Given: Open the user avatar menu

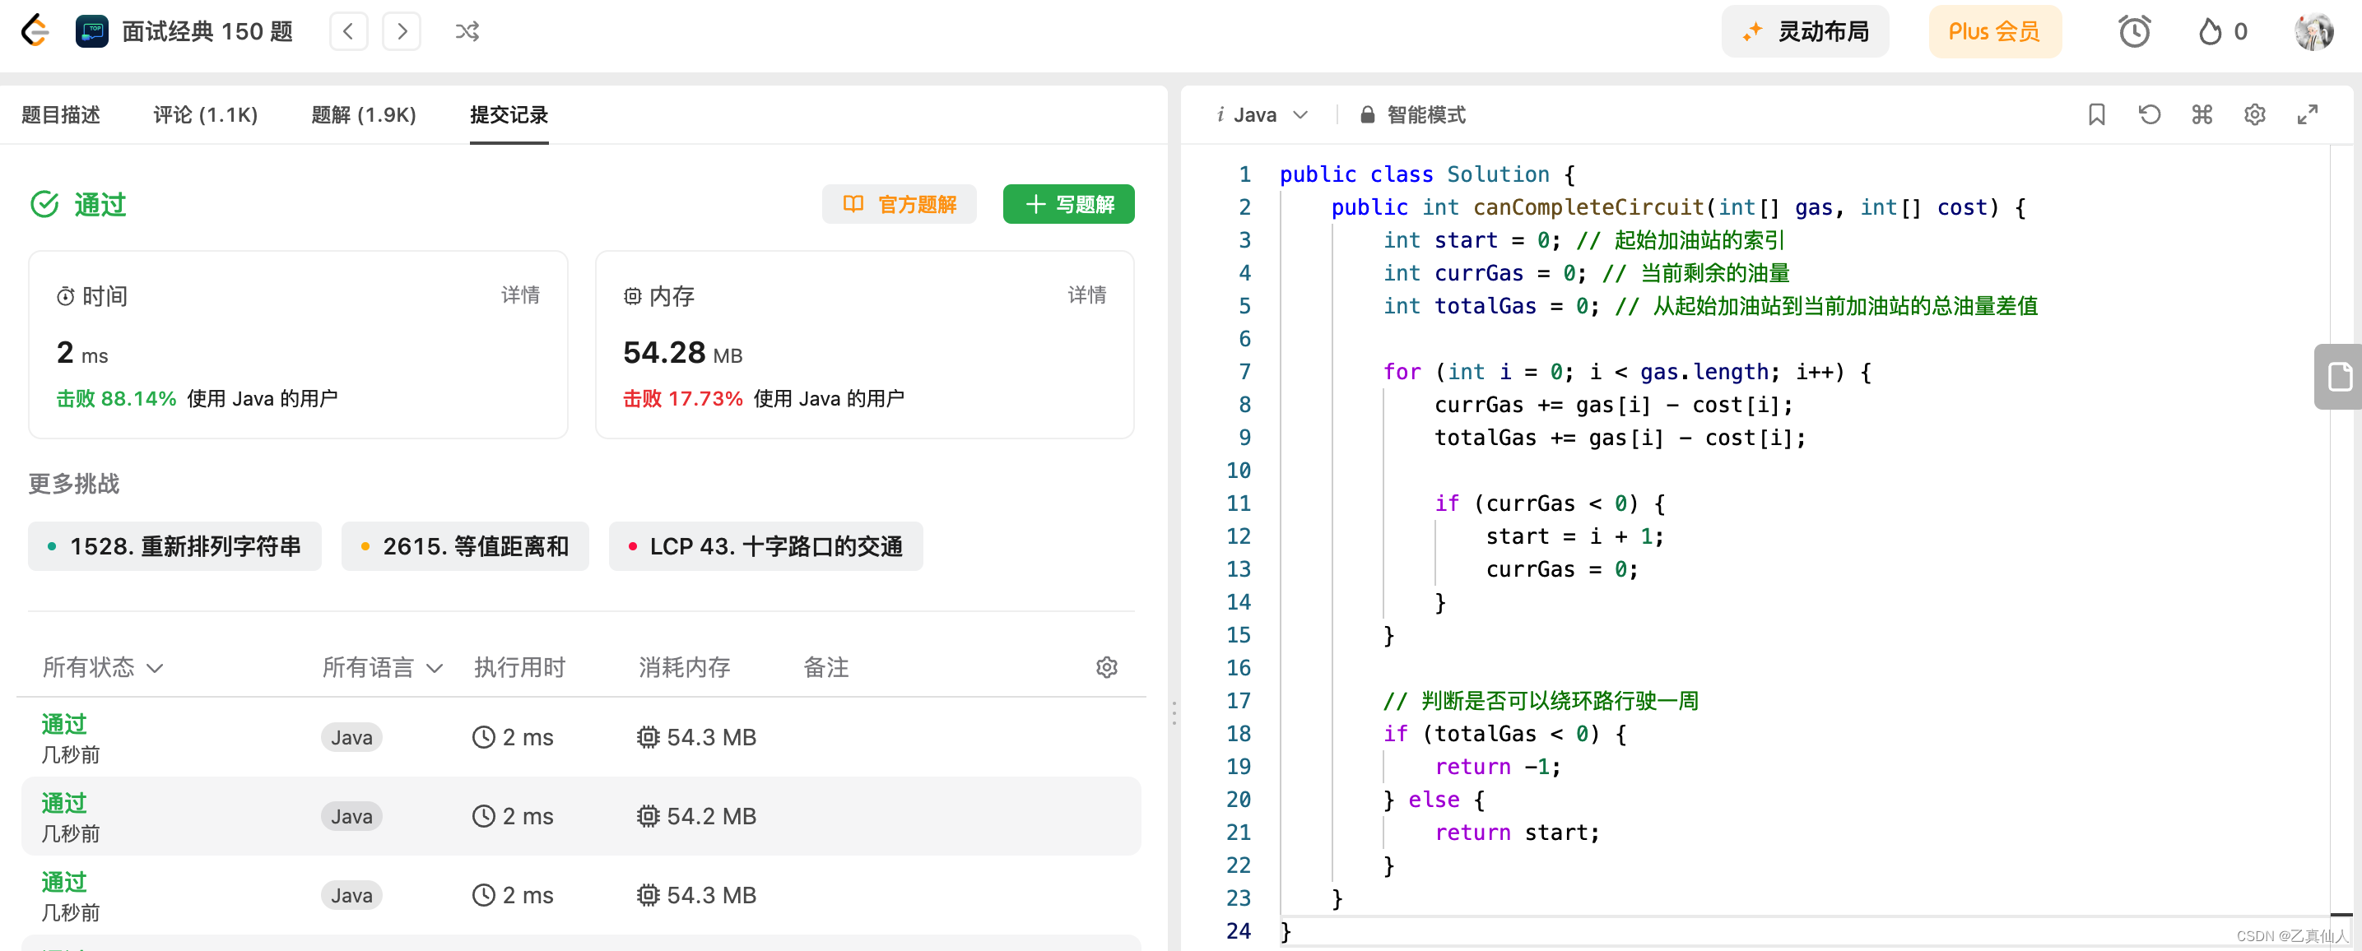Looking at the screenshot, I should 2313,31.
